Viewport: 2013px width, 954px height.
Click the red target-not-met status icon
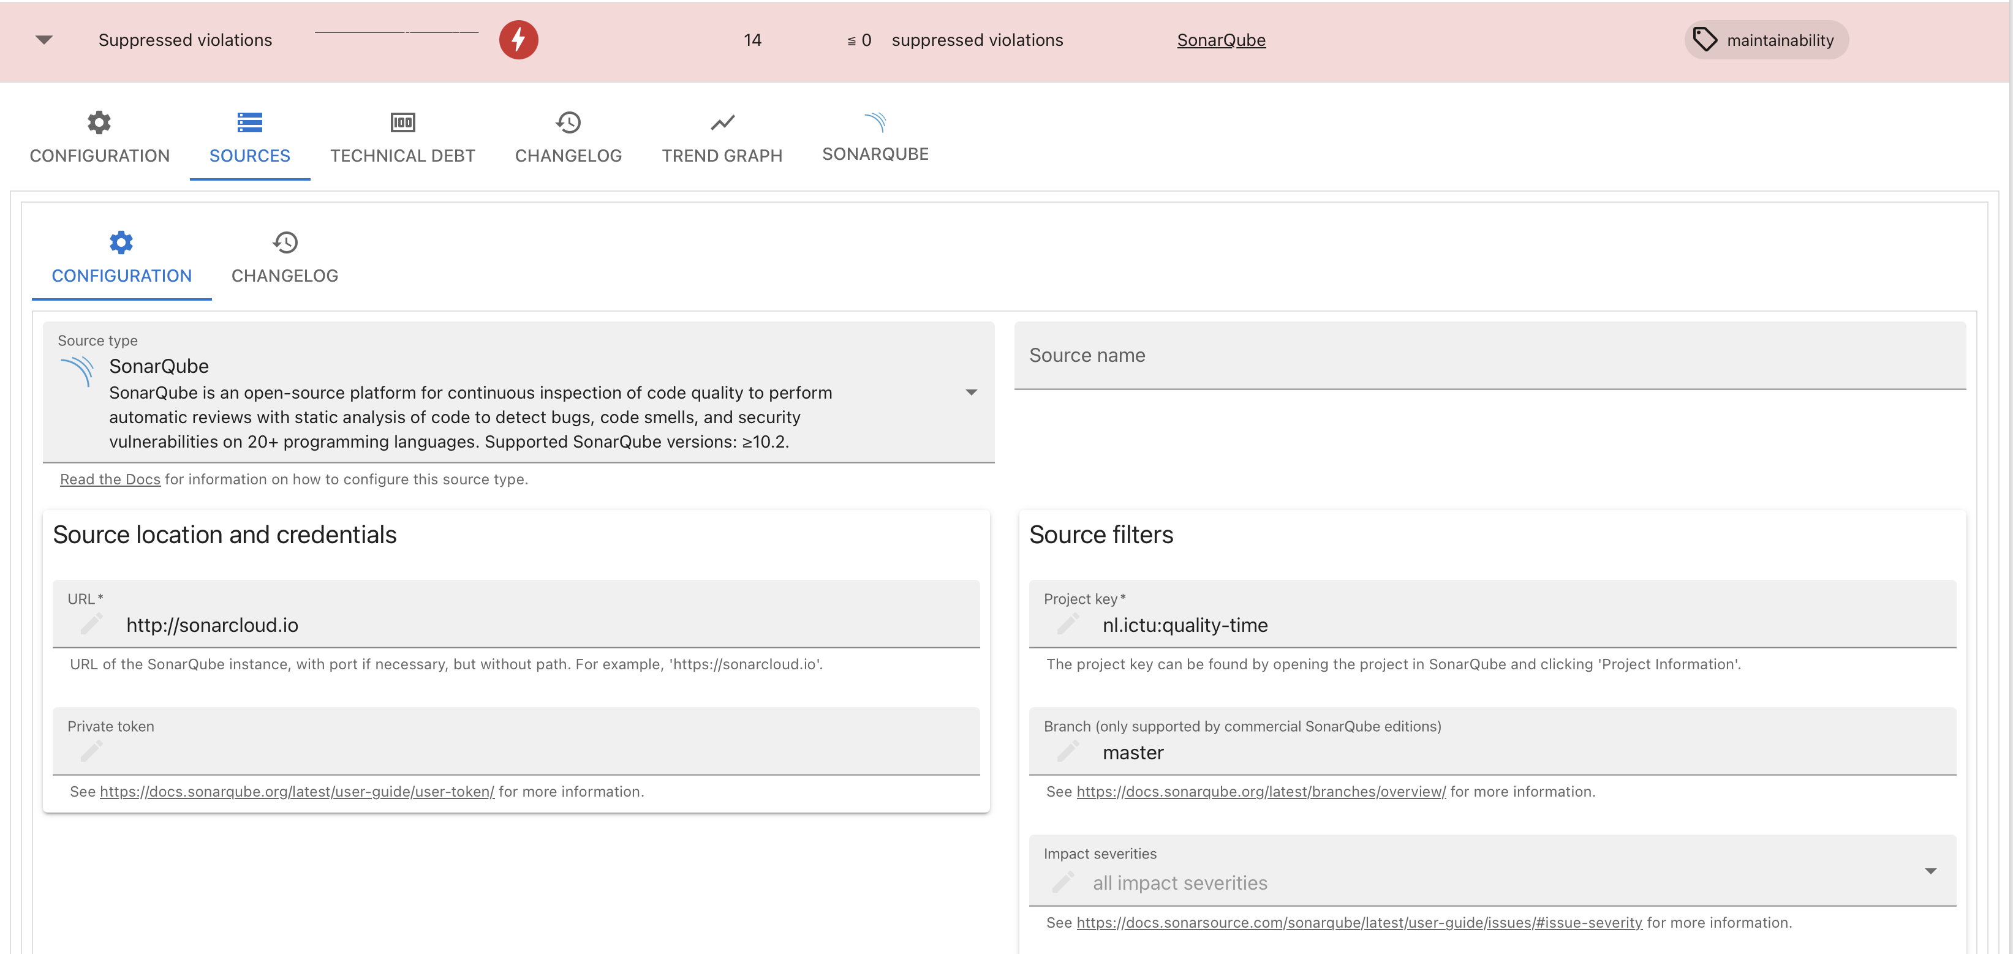518,40
